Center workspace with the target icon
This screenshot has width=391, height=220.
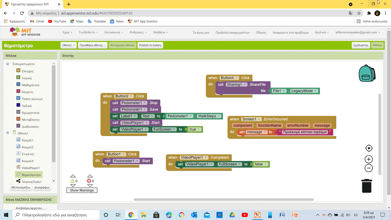click(369, 148)
